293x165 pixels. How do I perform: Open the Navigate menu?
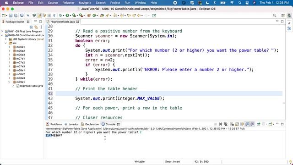pos(85,3)
